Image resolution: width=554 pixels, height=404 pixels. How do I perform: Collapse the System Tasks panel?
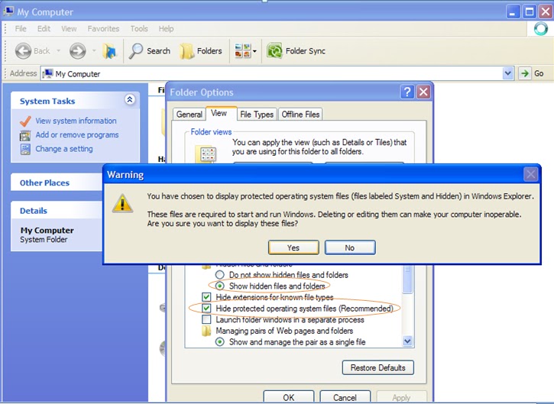[x=130, y=99]
